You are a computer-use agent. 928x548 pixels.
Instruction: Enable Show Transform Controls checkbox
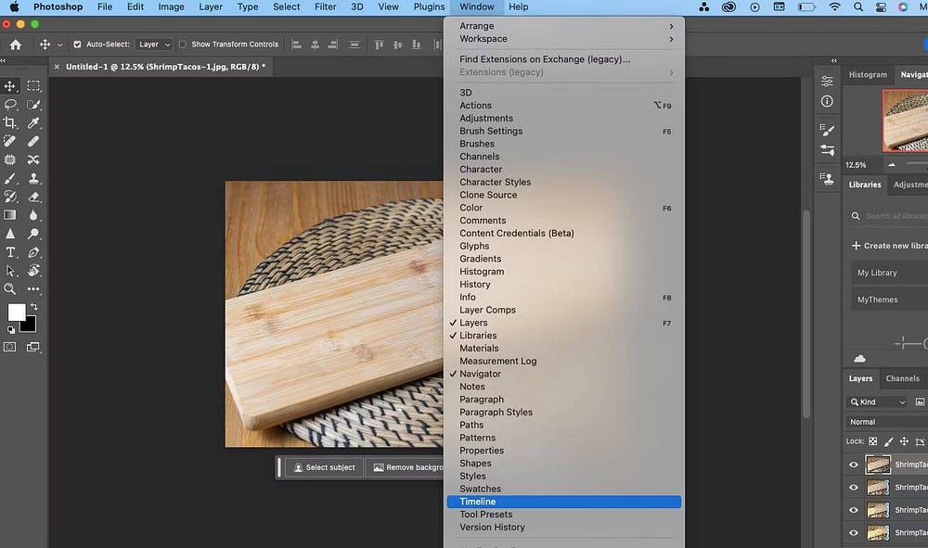(x=183, y=45)
